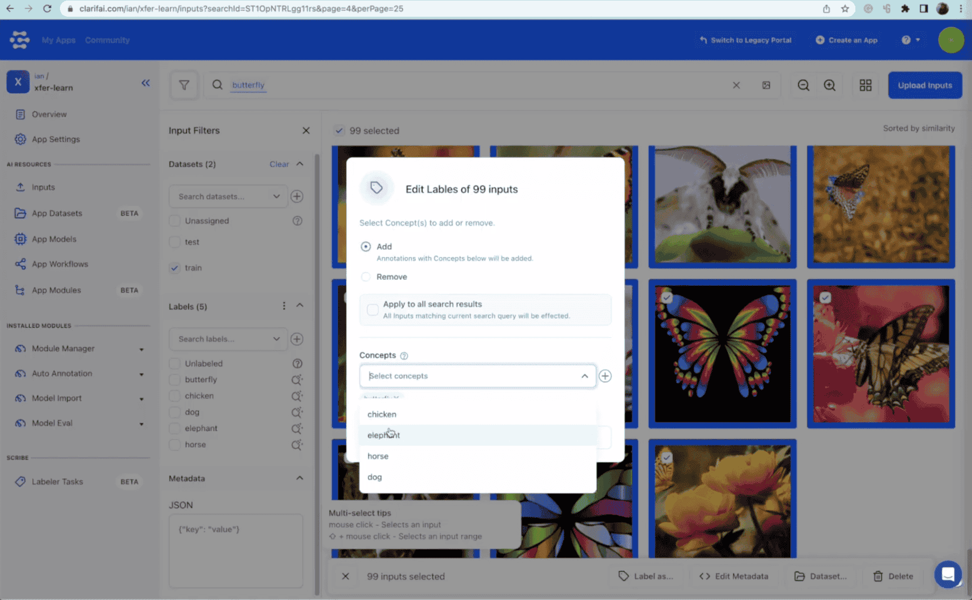Choose horse from concepts list
Screen dimensions: 972x600
click(x=378, y=456)
